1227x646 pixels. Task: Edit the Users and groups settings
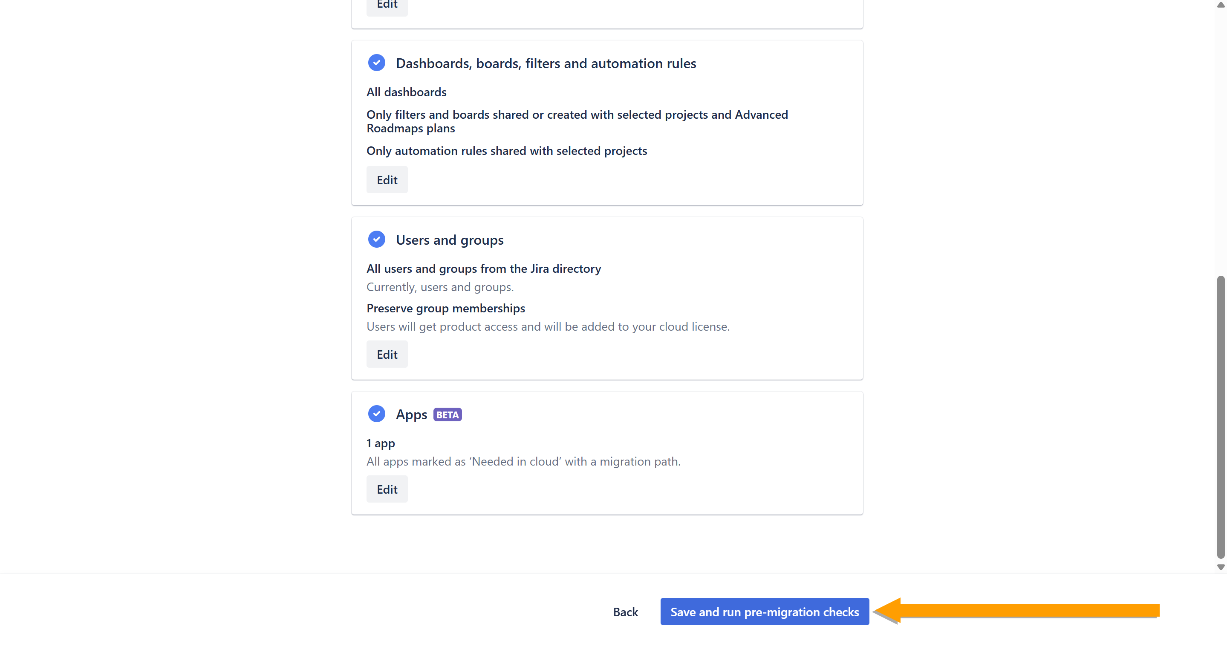tap(387, 354)
